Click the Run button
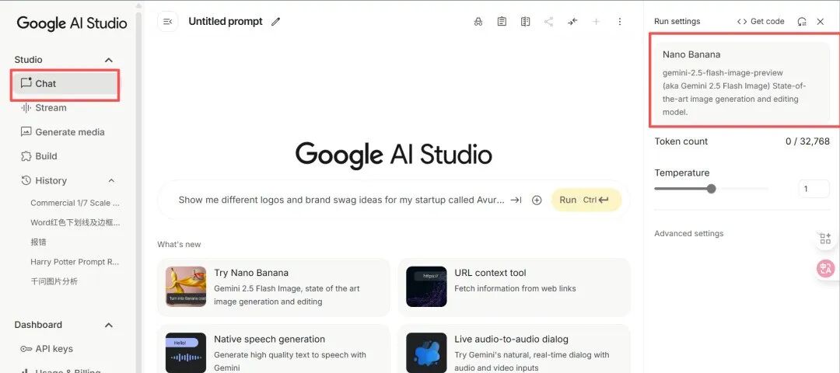840x373 pixels. 586,200
